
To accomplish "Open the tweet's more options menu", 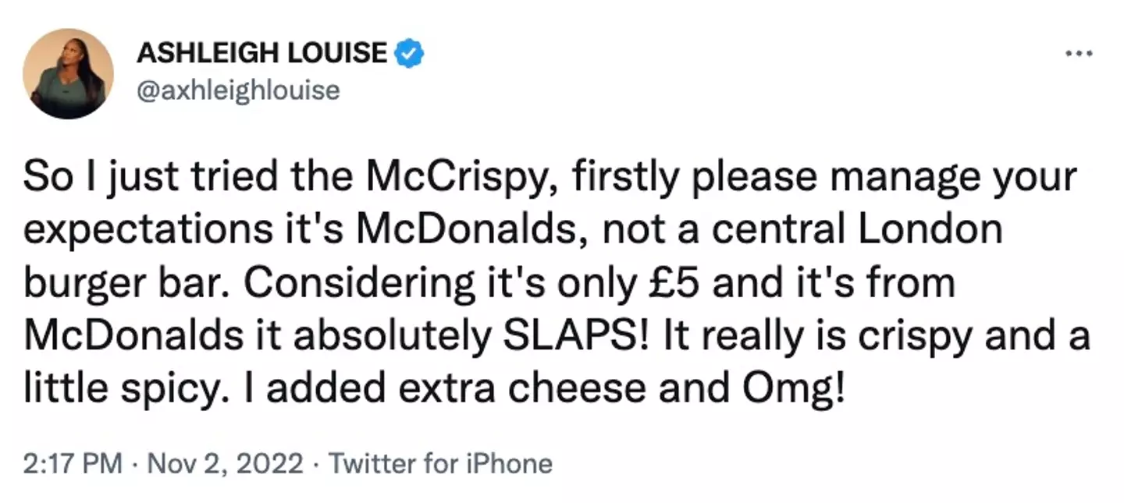I will [1080, 54].
